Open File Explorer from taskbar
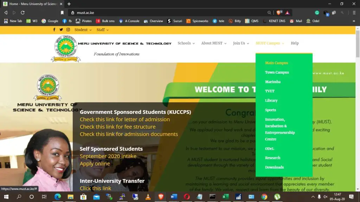Image resolution: width=360 pixels, height=202 pixels. click(x=70, y=197)
